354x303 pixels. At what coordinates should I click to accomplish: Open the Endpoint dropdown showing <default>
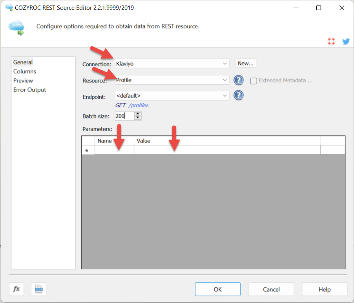[172, 96]
